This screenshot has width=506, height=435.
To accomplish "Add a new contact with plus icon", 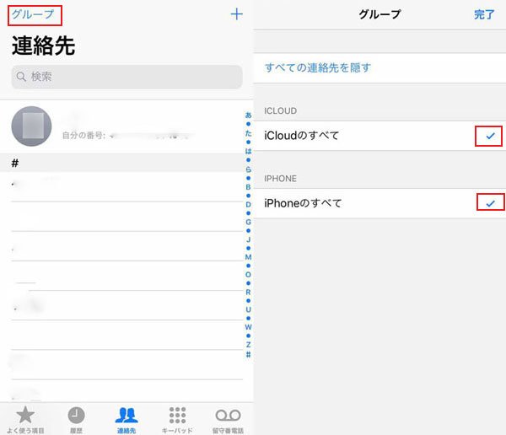I will coord(236,14).
